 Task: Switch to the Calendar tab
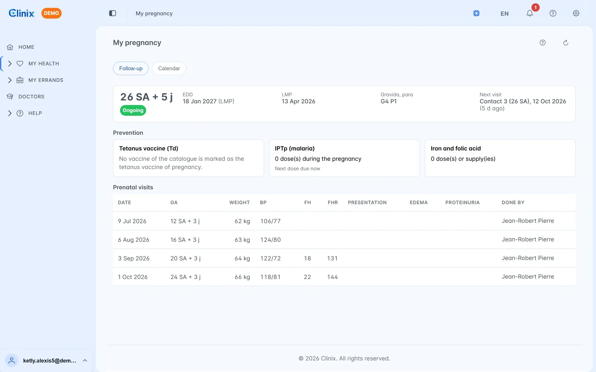(169, 69)
